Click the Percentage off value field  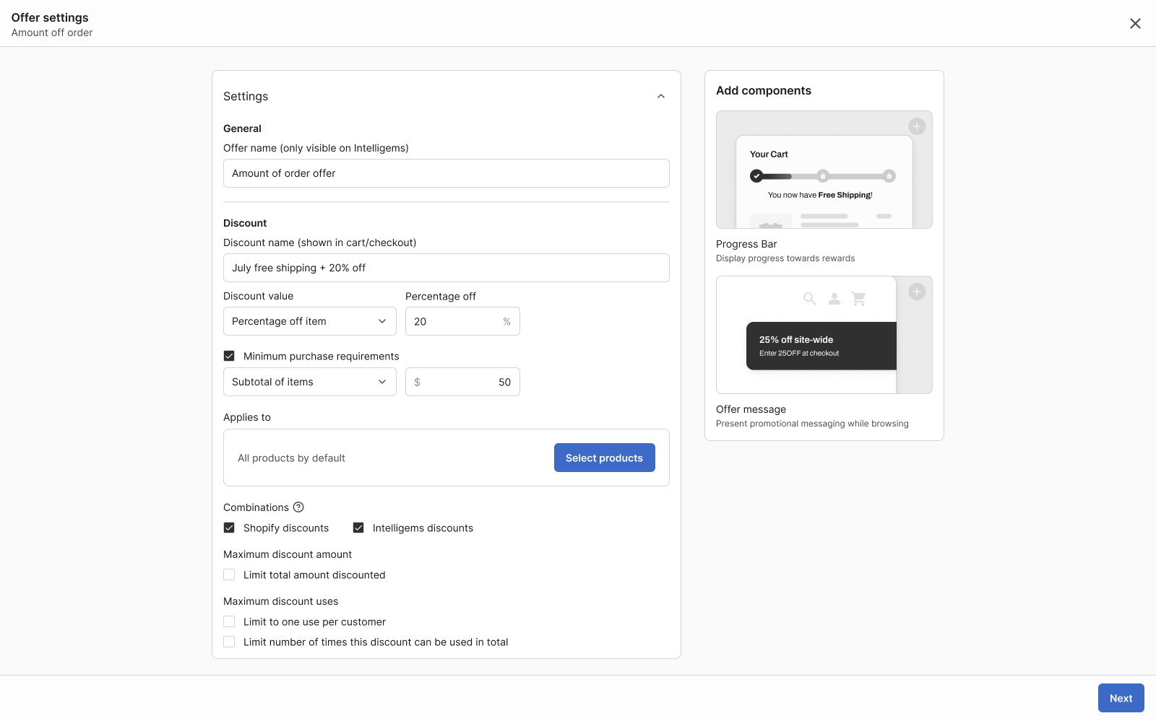tap(454, 321)
